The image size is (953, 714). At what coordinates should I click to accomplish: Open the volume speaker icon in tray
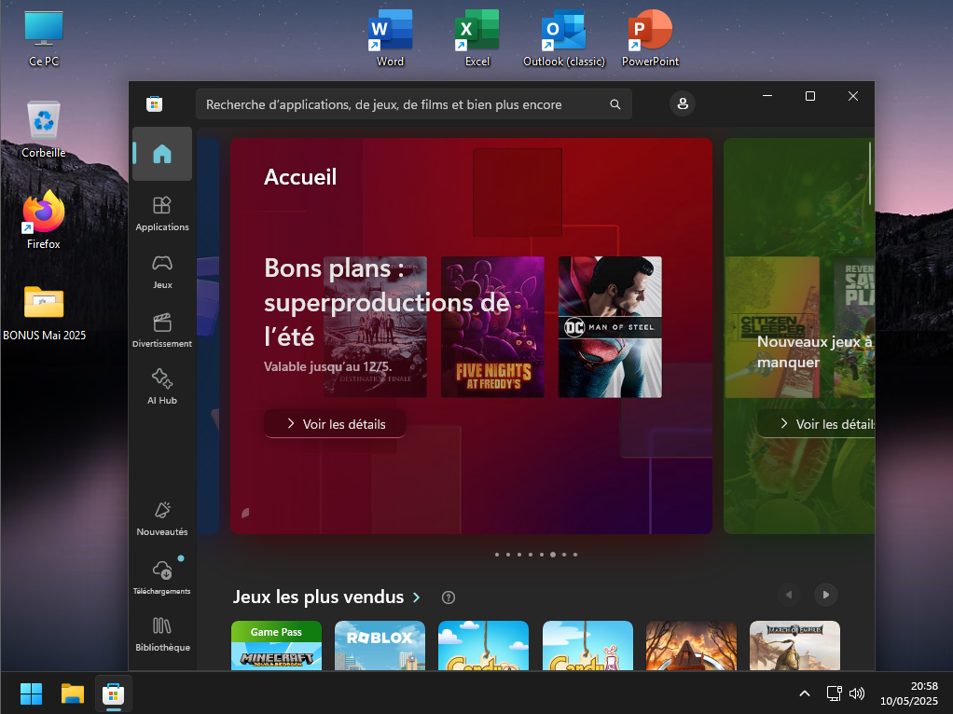(x=857, y=693)
